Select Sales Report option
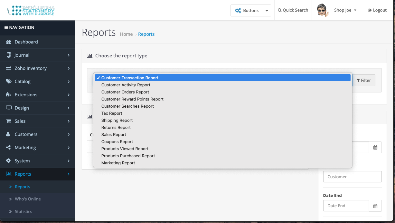Screen dimensions: 395x223 [x=222, y=134]
